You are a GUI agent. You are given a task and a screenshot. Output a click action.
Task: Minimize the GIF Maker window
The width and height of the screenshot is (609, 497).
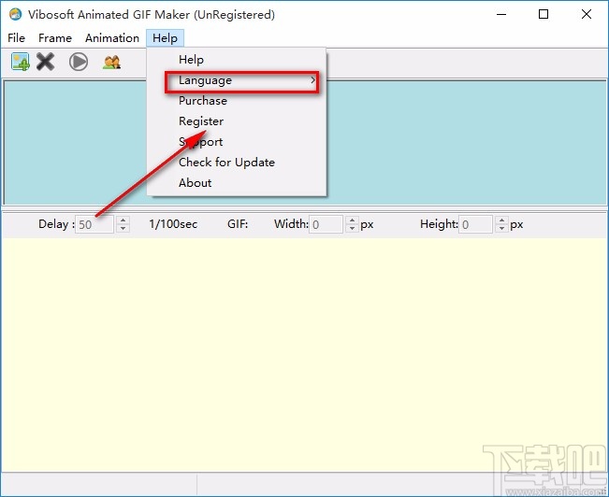coord(501,14)
